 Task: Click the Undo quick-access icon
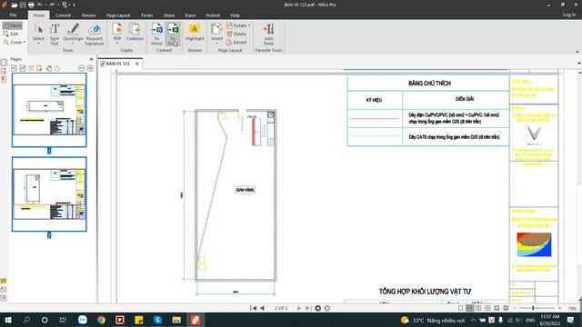tap(40, 5)
